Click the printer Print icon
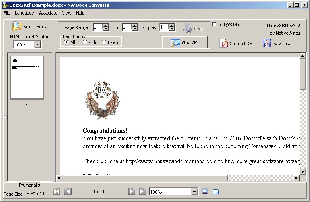The image size is (310, 202). (187, 28)
